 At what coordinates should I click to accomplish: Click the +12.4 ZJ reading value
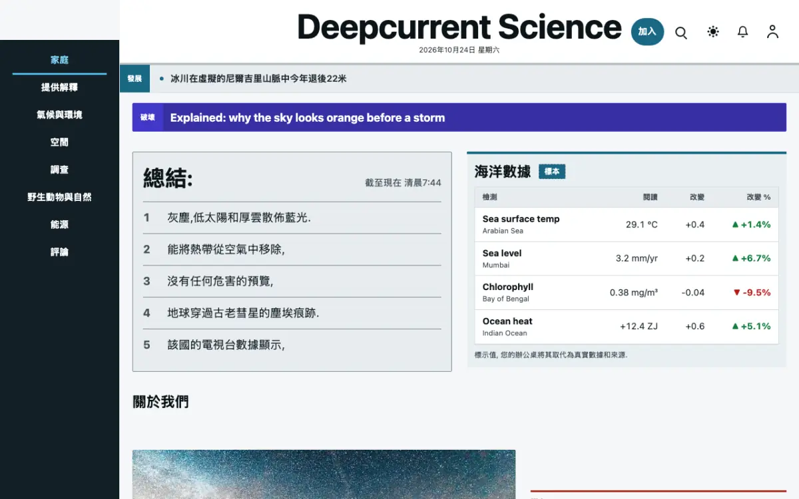(x=639, y=326)
